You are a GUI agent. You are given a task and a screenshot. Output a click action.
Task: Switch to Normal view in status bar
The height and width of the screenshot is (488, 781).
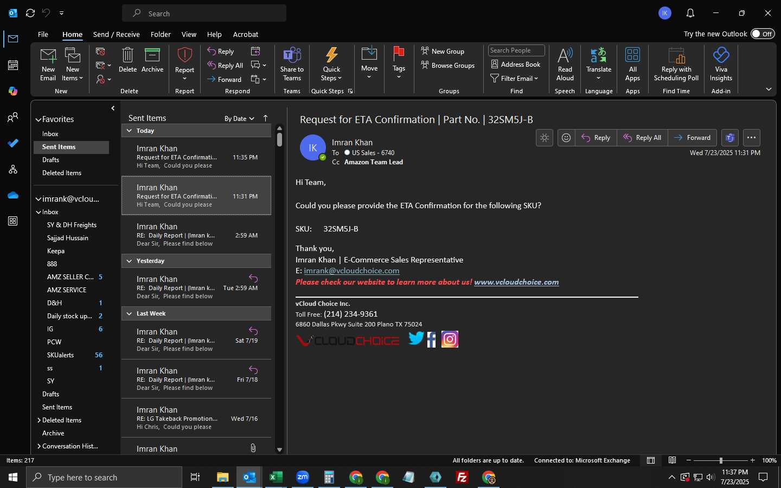pos(651,460)
